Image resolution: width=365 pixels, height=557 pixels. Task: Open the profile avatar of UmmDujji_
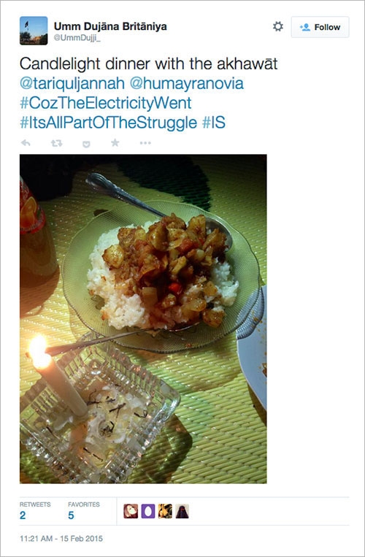coord(34,31)
